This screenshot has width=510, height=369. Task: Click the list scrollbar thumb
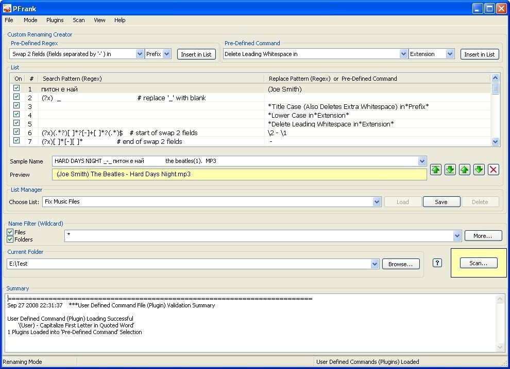[495, 88]
